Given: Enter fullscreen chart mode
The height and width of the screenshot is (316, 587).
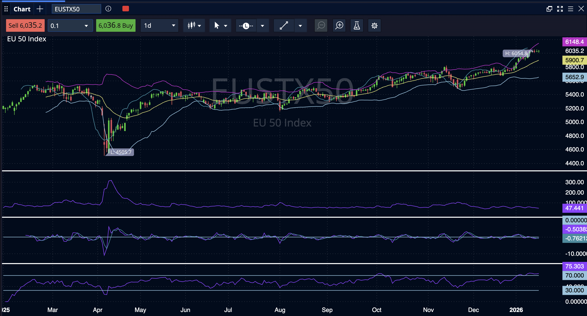Looking at the screenshot, I should coord(560,9).
